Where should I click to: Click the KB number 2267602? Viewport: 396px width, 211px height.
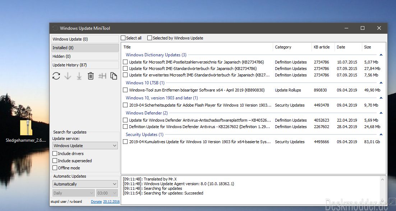tap(322, 127)
